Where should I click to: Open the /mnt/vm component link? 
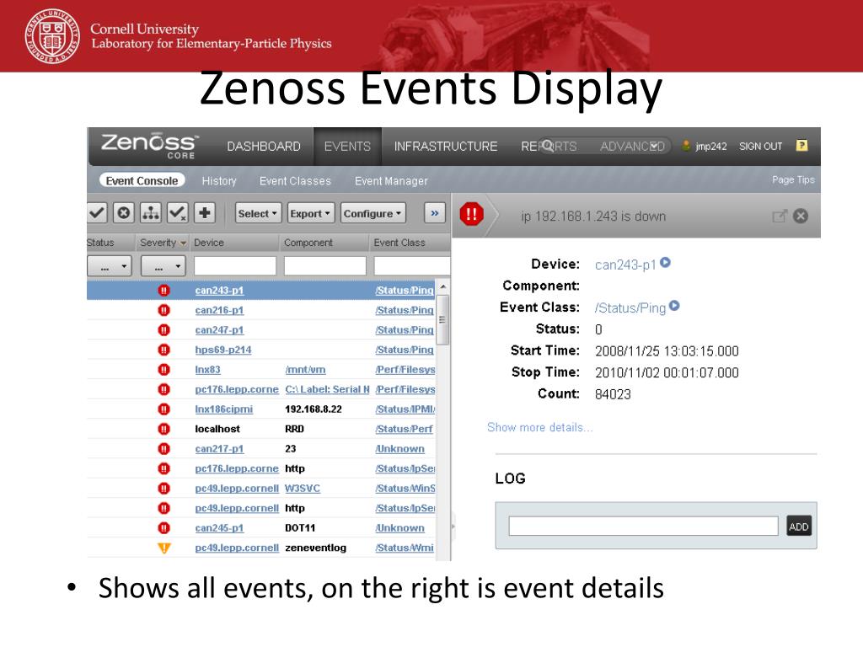pyautogui.click(x=305, y=370)
